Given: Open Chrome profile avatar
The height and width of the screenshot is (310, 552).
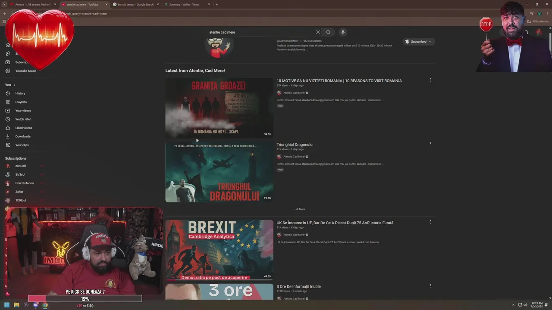Looking at the screenshot, I should [x=539, y=14].
